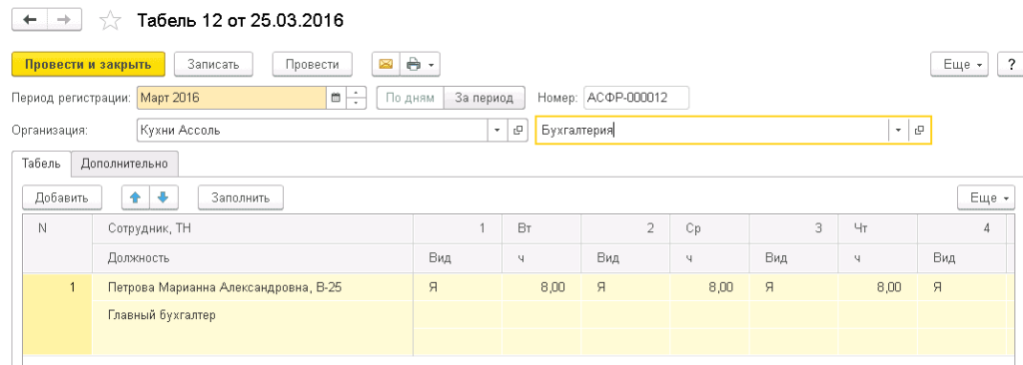Go forward with the right arrow button
The image size is (1023, 365).
pyautogui.click(x=63, y=20)
